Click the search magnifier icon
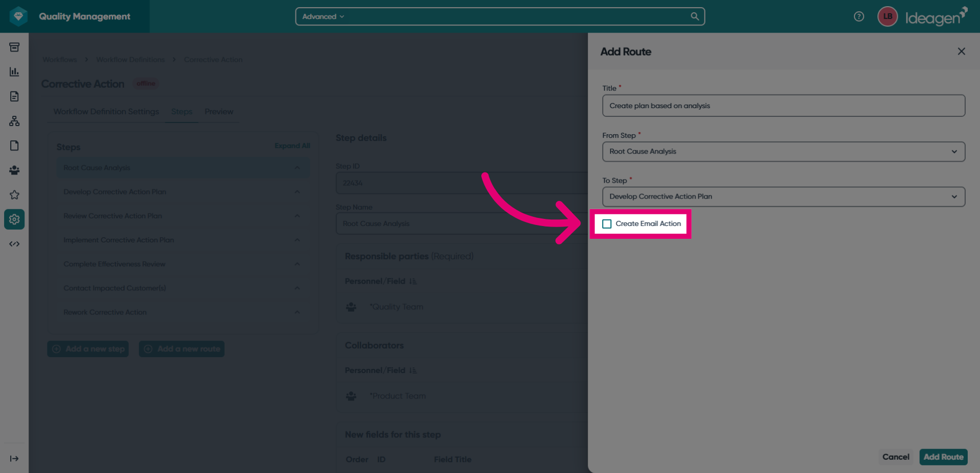This screenshot has width=980, height=473. click(x=695, y=16)
